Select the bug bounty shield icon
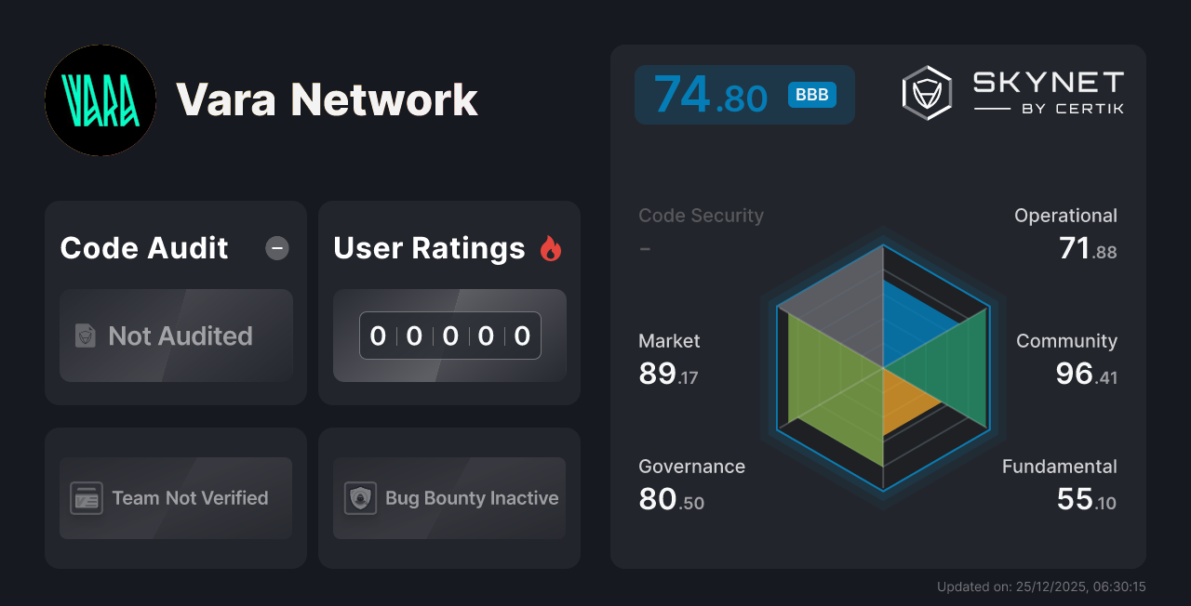This screenshot has height=606, width=1191. [x=359, y=498]
